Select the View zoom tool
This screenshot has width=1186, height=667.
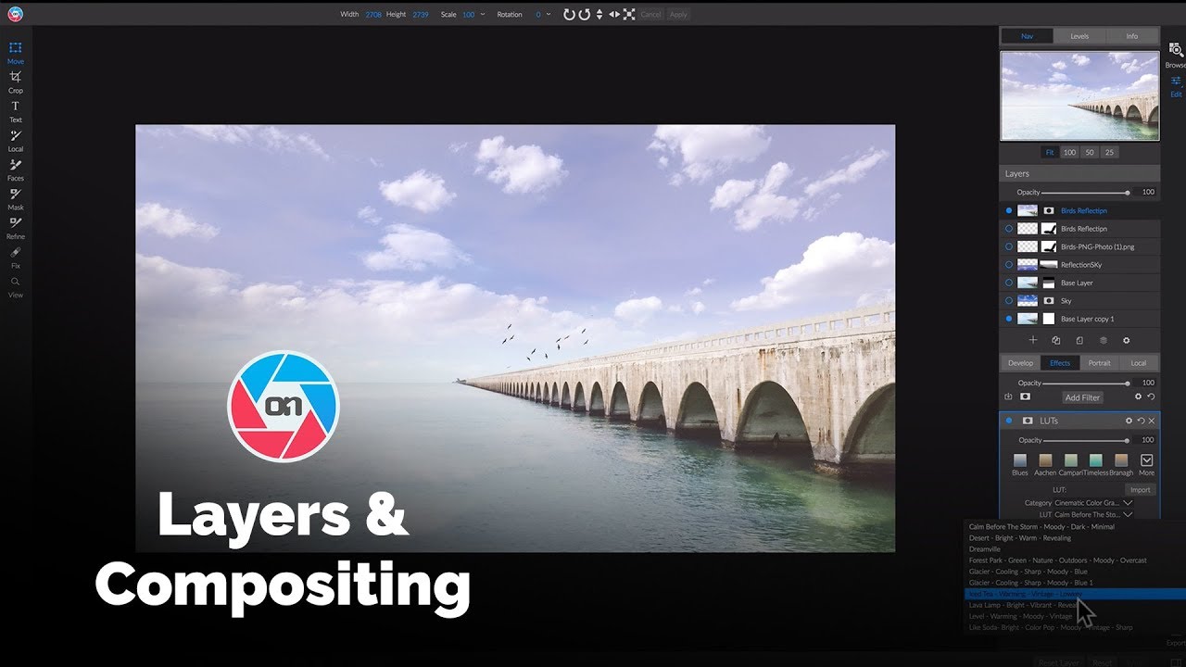pyautogui.click(x=16, y=286)
